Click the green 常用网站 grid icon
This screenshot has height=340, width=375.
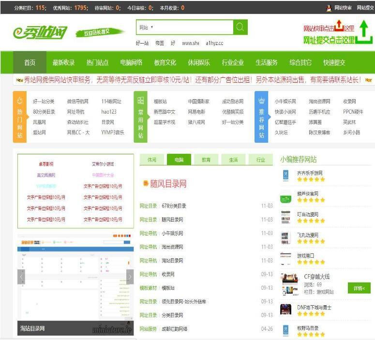click(141, 101)
